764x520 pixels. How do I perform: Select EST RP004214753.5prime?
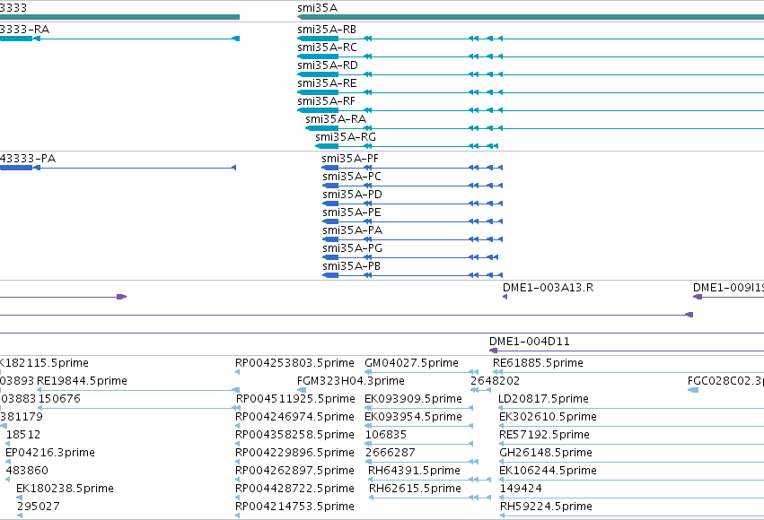tap(294, 507)
